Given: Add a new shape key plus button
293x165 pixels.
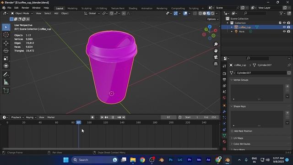Looking at the screenshot, I should tap(288, 113).
